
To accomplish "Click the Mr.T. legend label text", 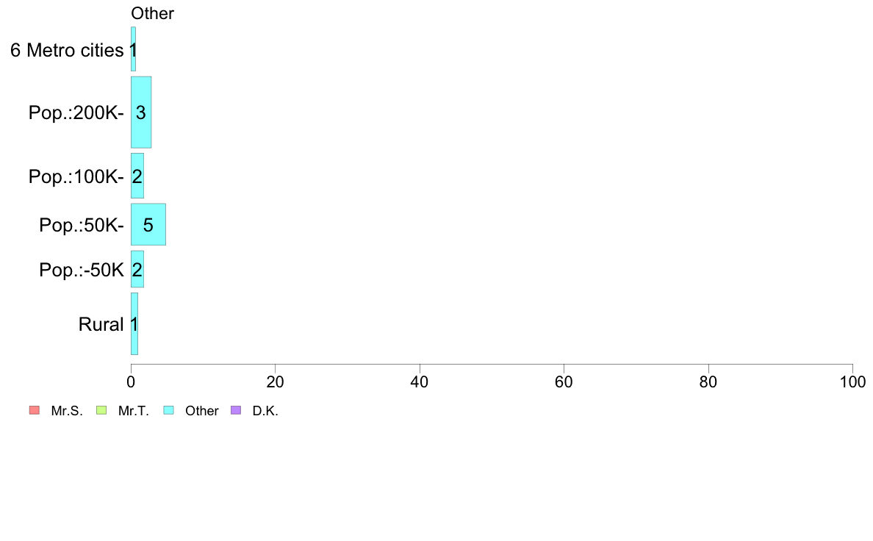I will pos(134,411).
